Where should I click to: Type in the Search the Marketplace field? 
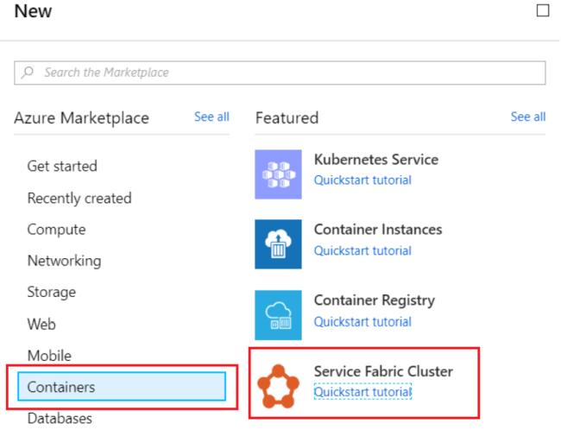[x=285, y=73]
